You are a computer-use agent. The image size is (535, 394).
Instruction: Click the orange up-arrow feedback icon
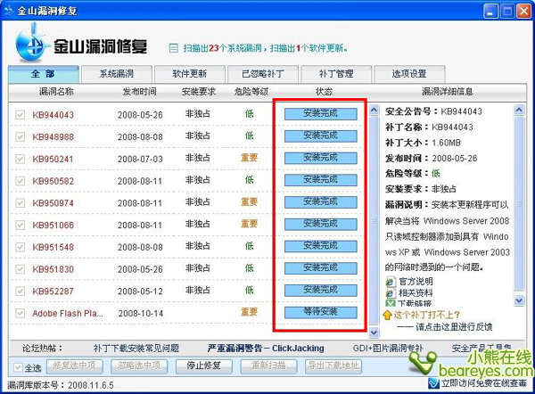pos(387,315)
